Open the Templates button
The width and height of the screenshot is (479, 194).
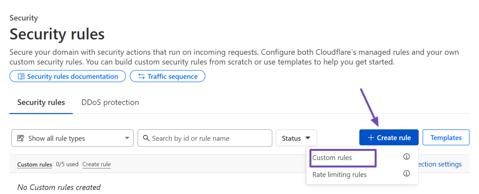[x=446, y=138]
